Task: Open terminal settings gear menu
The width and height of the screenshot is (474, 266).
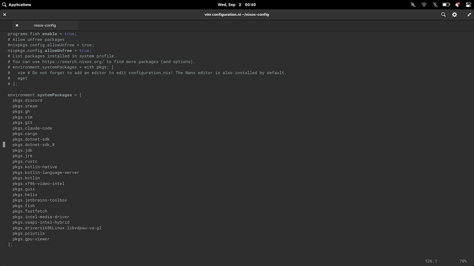Action: pyautogui.click(x=454, y=14)
